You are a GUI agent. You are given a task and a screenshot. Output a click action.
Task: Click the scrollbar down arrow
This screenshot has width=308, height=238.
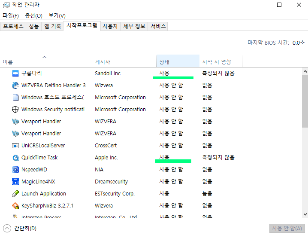coord(305,214)
